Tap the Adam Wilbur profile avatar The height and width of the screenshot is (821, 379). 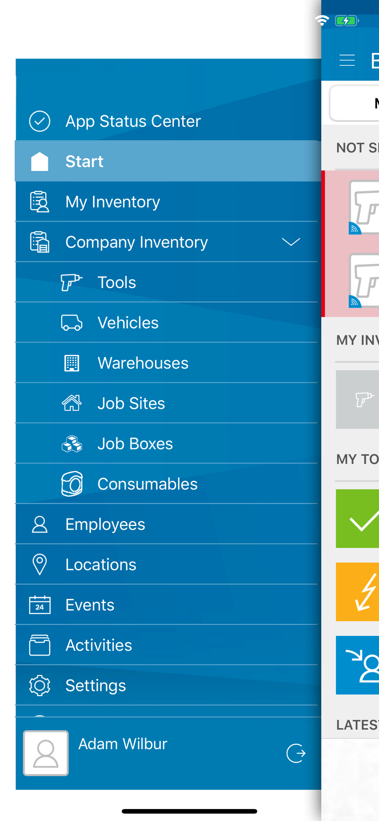[x=46, y=753]
